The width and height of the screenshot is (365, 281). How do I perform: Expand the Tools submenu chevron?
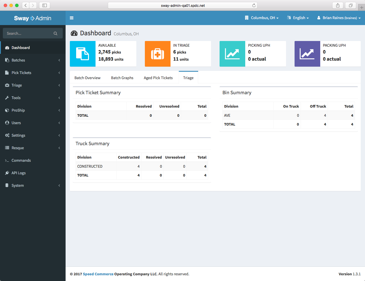[x=59, y=98]
